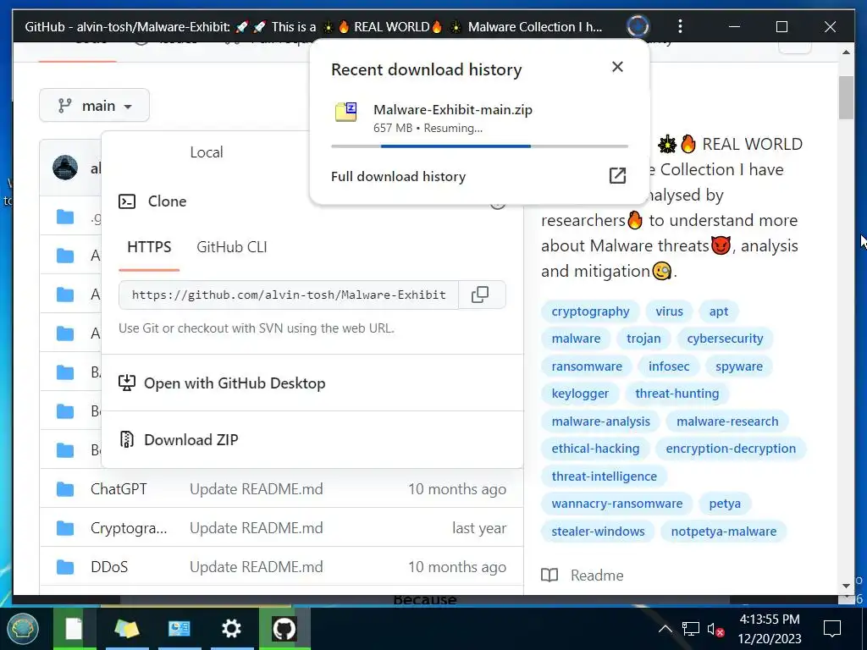The height and width of the screenshot is (650, 867).
Task: Click the keylogger topic tag
Action: pos(579,394)
